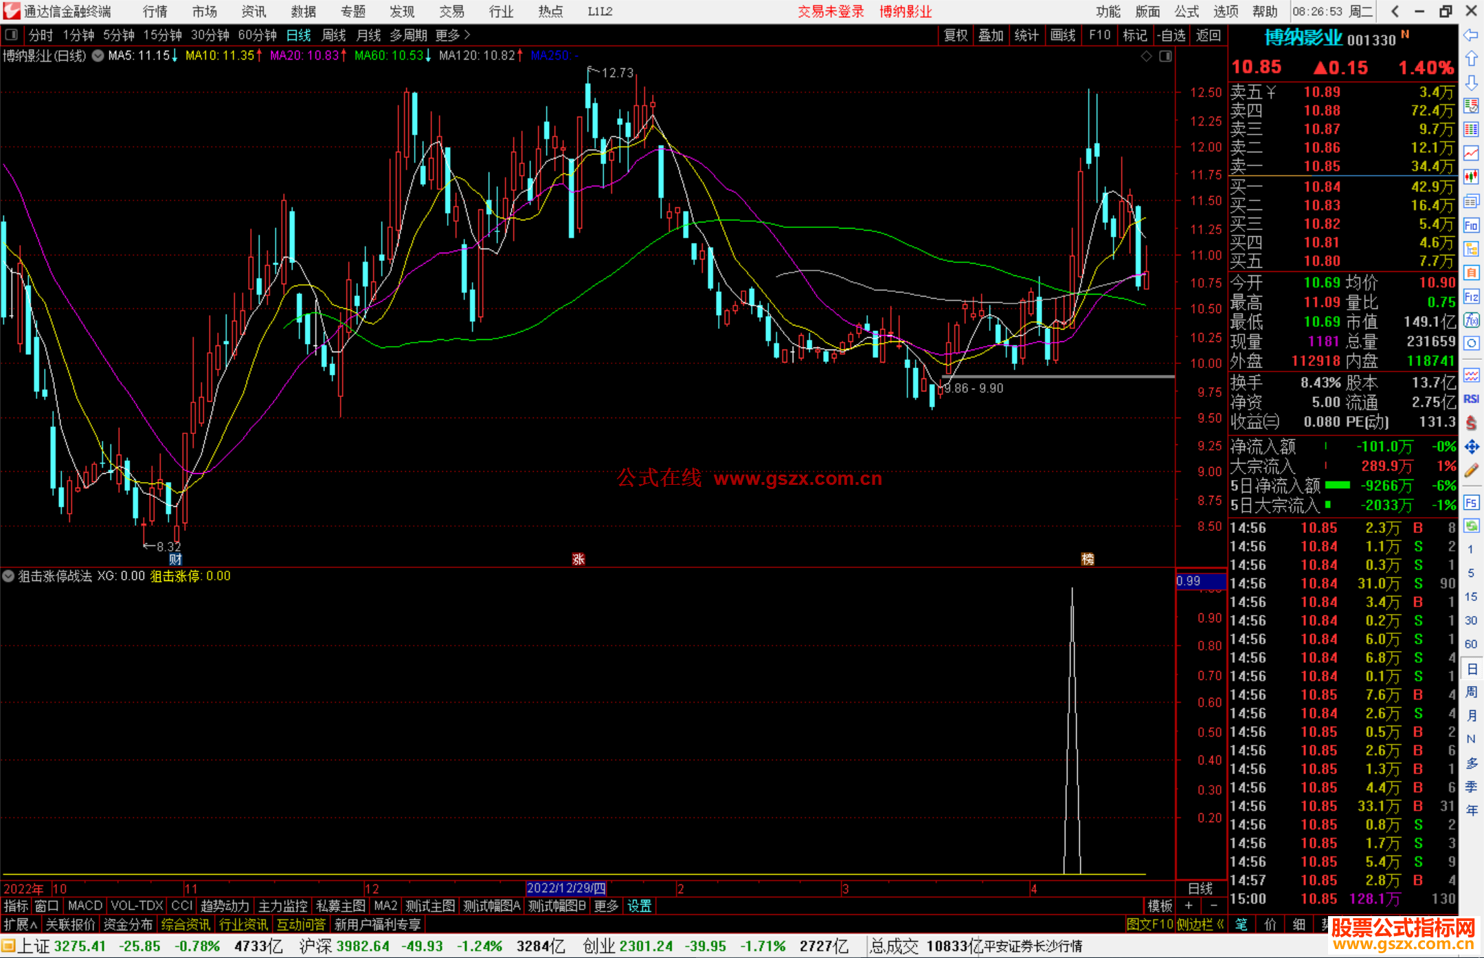Switch to 60-minute period in right sidebar
Image resolution: width=1484 pixels, height=958 pixels.
pyautogui.click(x=1470, y=644)
